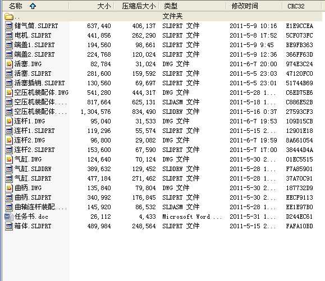Screen dimensions: 325x281
Task: Click the date 2011-5-7 17:00
Action: tap(253, 150)
